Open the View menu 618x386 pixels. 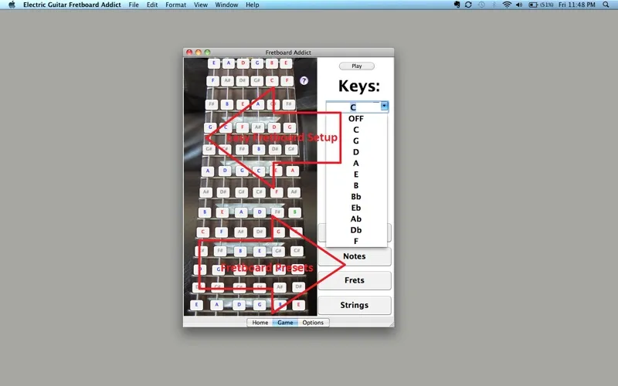(201, 5)
